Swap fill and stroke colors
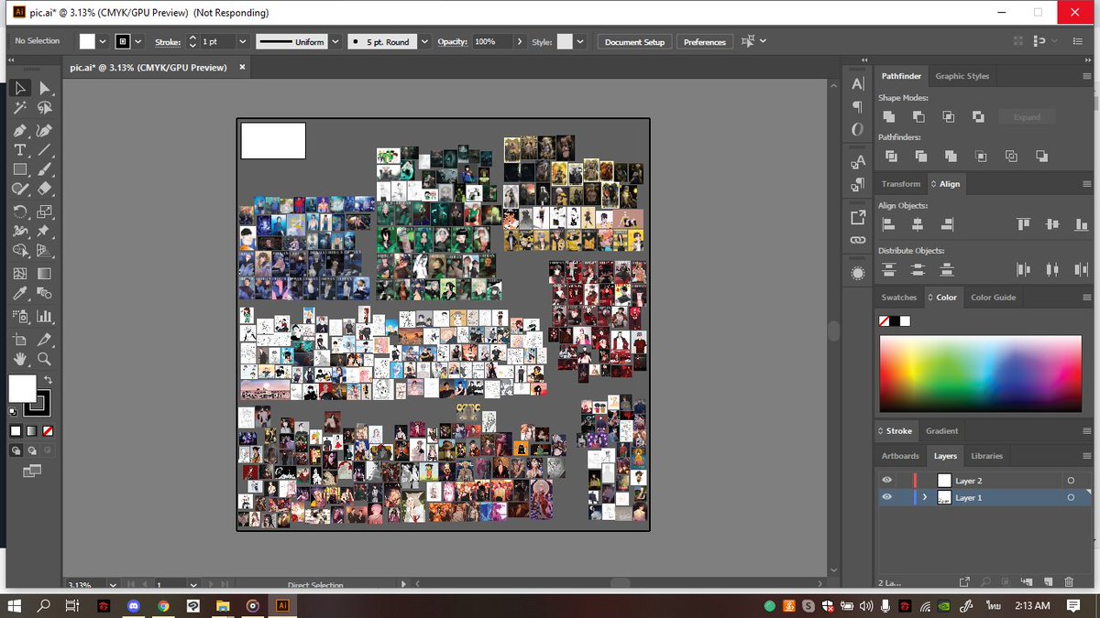1100x618 pixels. pos(48,380)
